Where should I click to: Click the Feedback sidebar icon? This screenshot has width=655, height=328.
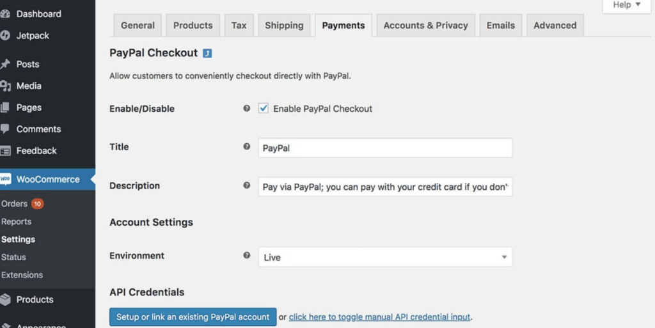click(x=6, y=151)
